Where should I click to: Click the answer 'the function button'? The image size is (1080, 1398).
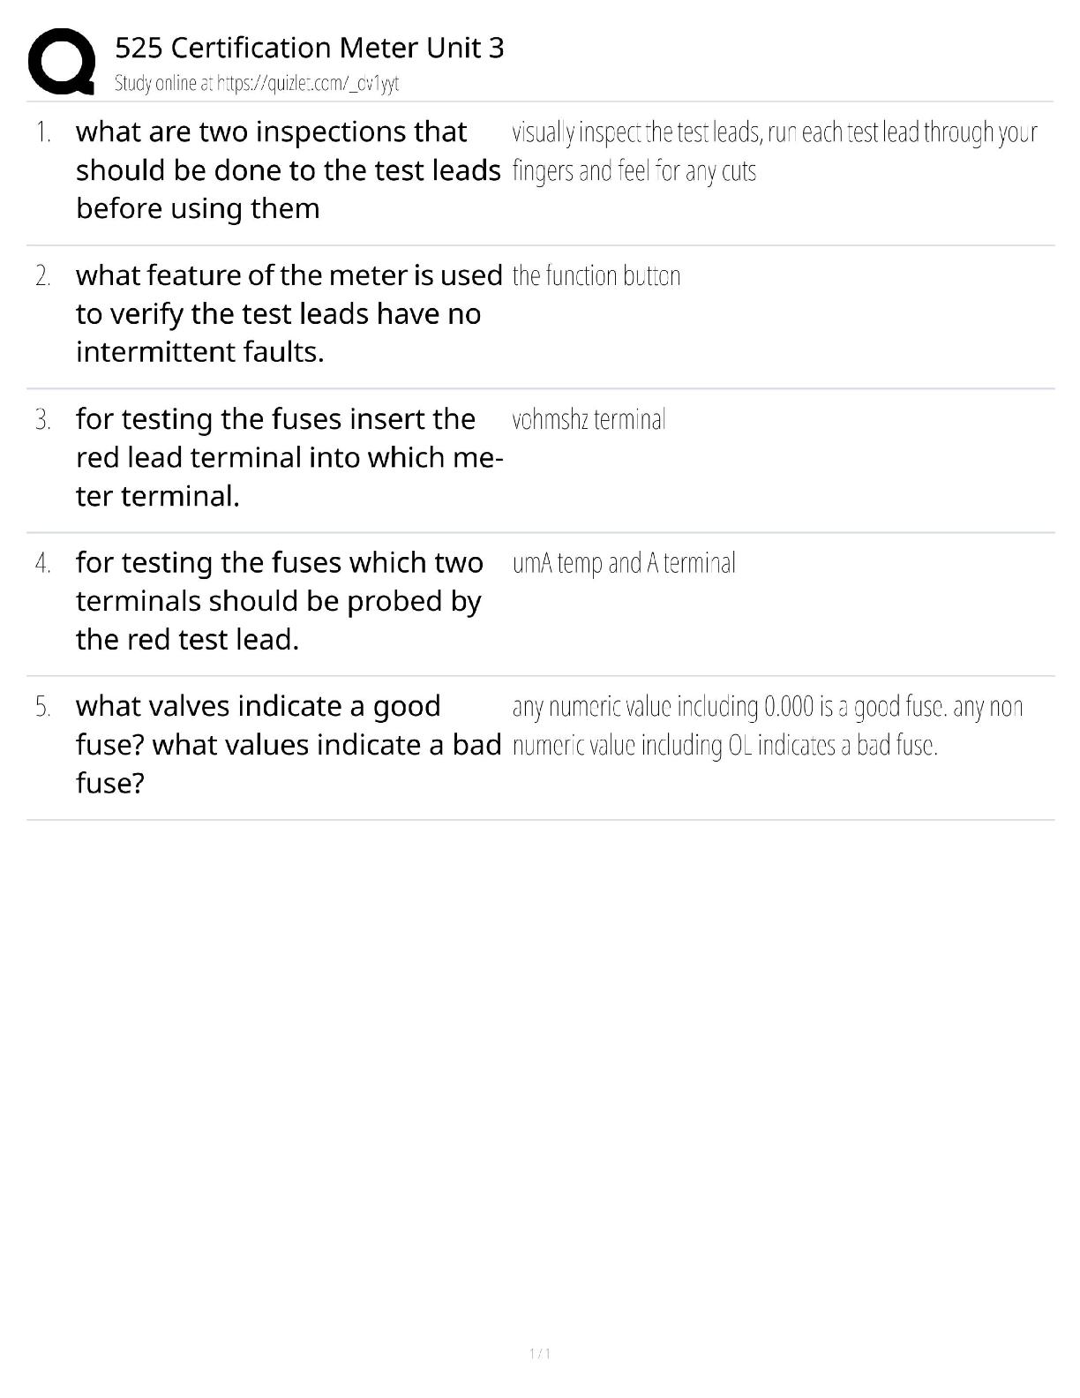596,276
